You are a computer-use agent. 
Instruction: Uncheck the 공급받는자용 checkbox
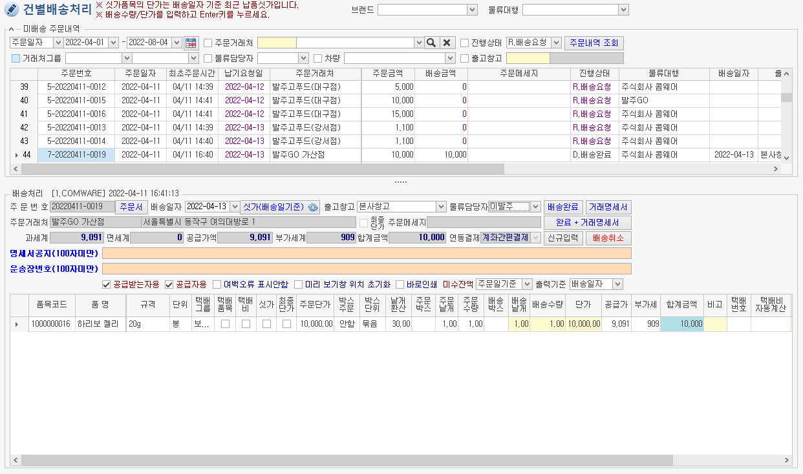click(x=107, y=284)
